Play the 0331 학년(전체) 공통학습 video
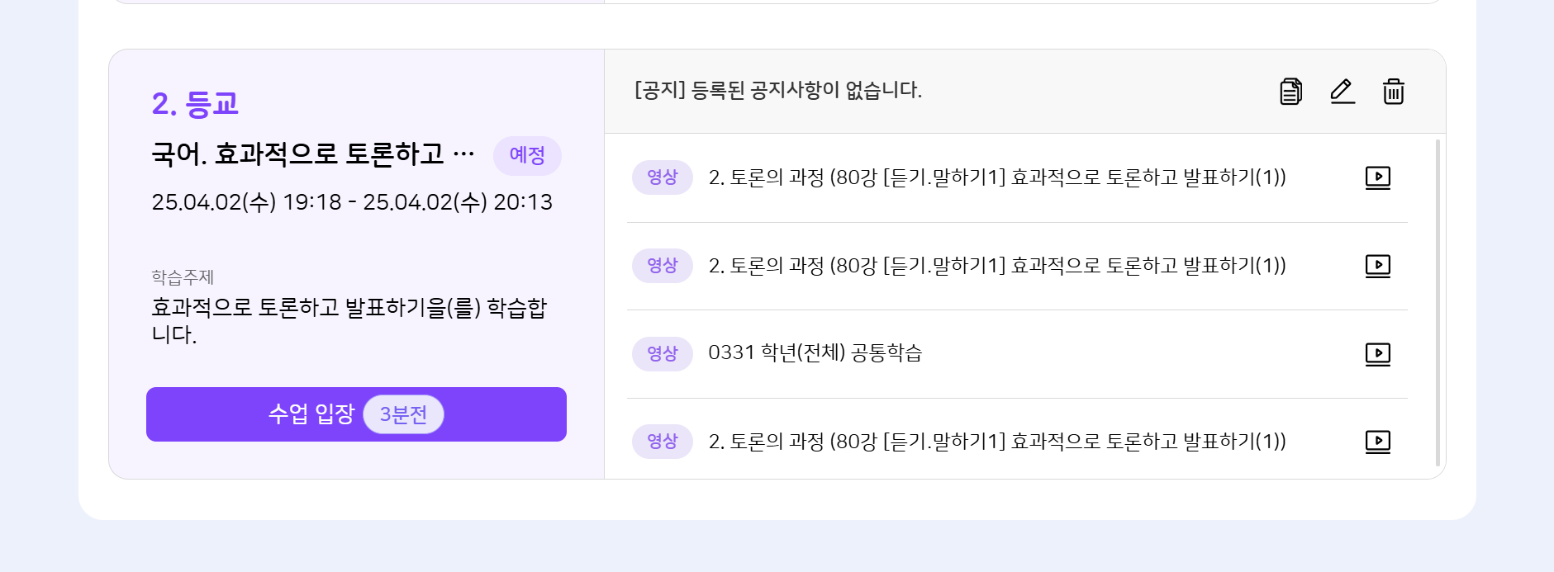 1377,354
